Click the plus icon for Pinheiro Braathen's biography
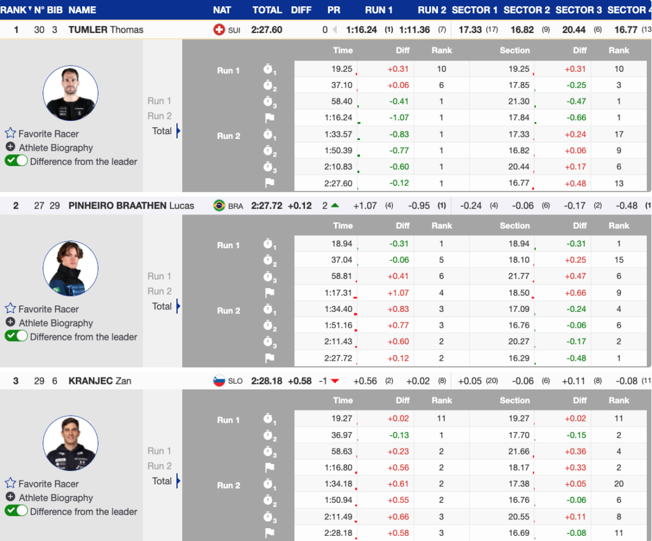This screenshot has width=652, height=541. pos(10,323)
